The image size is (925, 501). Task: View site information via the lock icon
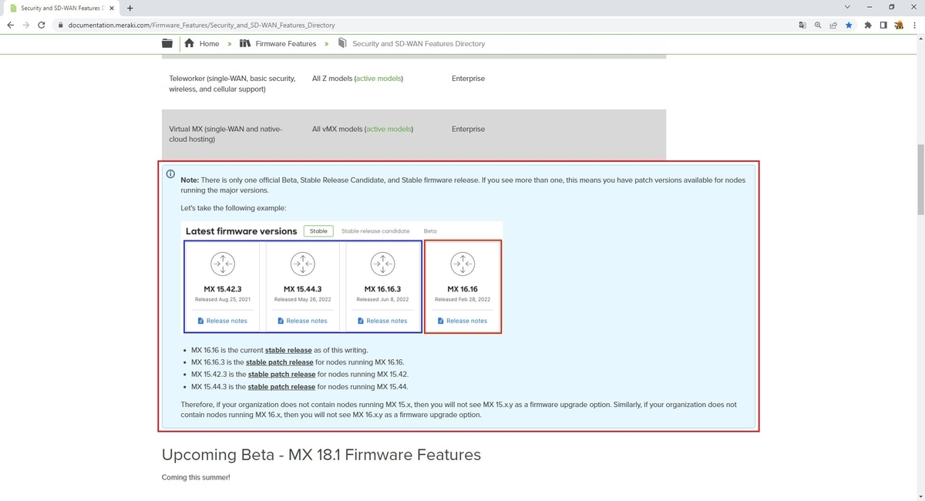point(61,25)
